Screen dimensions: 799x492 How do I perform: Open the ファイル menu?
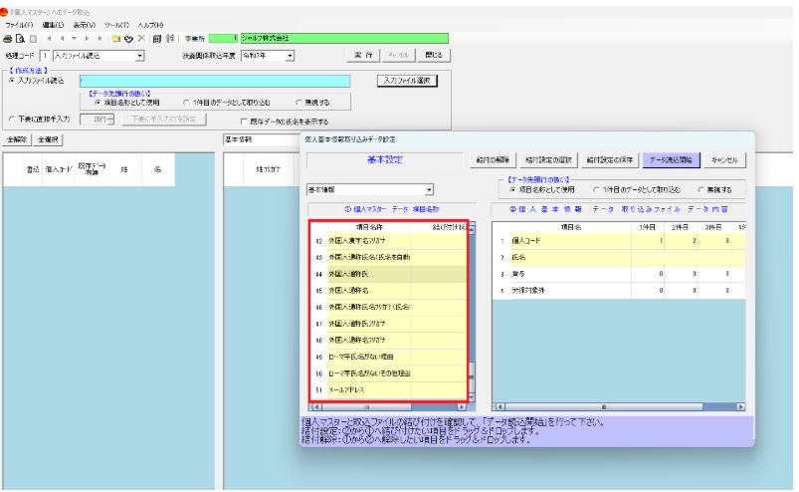coord(19,23)
